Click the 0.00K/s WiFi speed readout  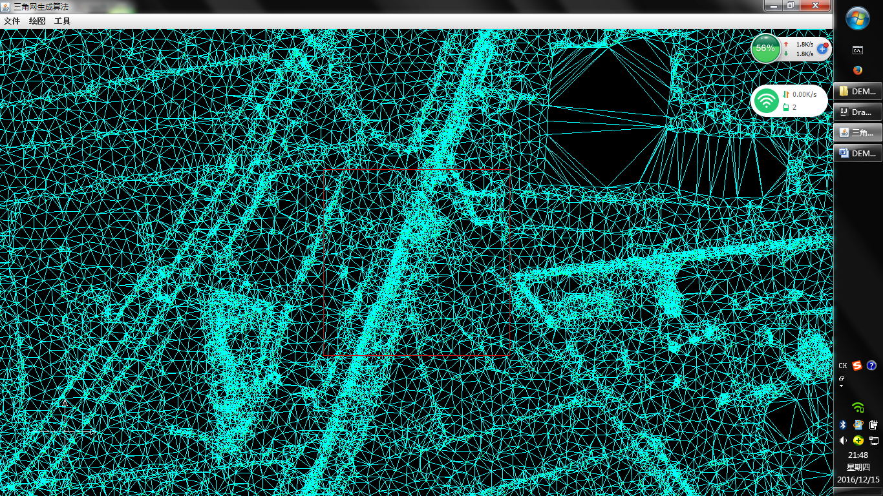point(804,94)
